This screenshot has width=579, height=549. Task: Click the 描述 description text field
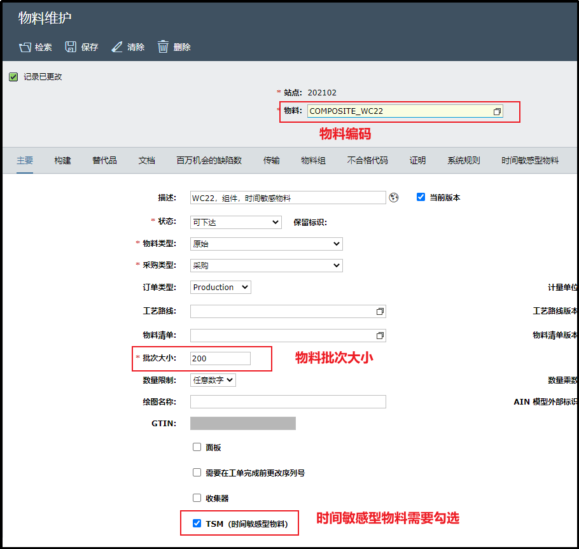pos(288,197)
